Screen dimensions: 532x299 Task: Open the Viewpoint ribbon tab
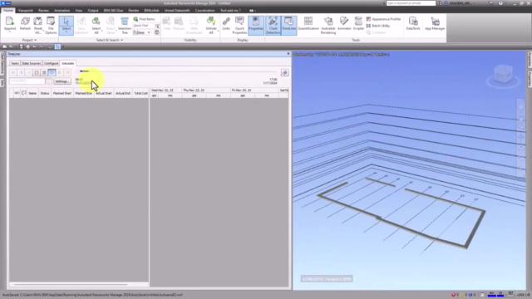[26, 11]
